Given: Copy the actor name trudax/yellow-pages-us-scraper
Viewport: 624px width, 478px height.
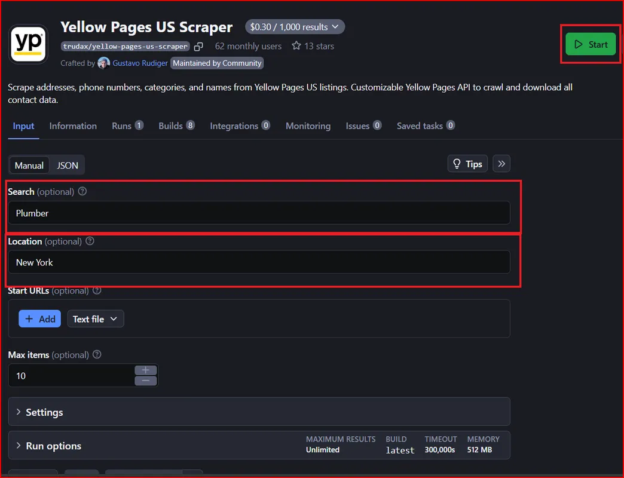Looking at the screenshot, I should click(198, 47).
